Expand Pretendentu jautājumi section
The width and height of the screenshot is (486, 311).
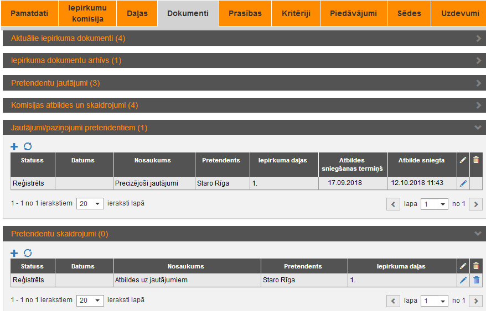(244, 83)
